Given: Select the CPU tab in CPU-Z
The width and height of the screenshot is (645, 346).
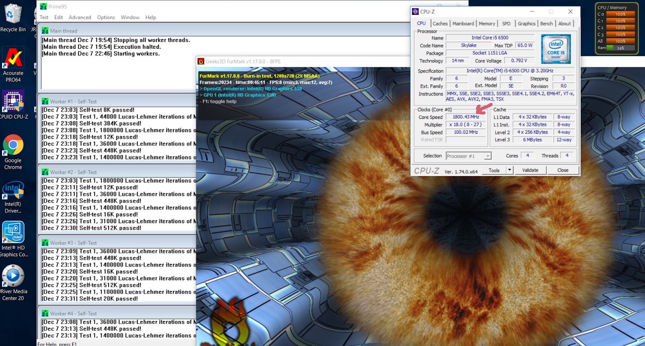Looking at the screenshot, I should (x=421, y=23).
